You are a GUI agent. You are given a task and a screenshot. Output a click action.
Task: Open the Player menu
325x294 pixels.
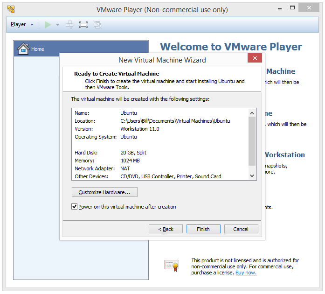22,24
